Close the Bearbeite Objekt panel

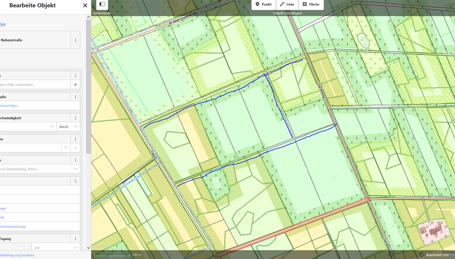click(85, 5)
